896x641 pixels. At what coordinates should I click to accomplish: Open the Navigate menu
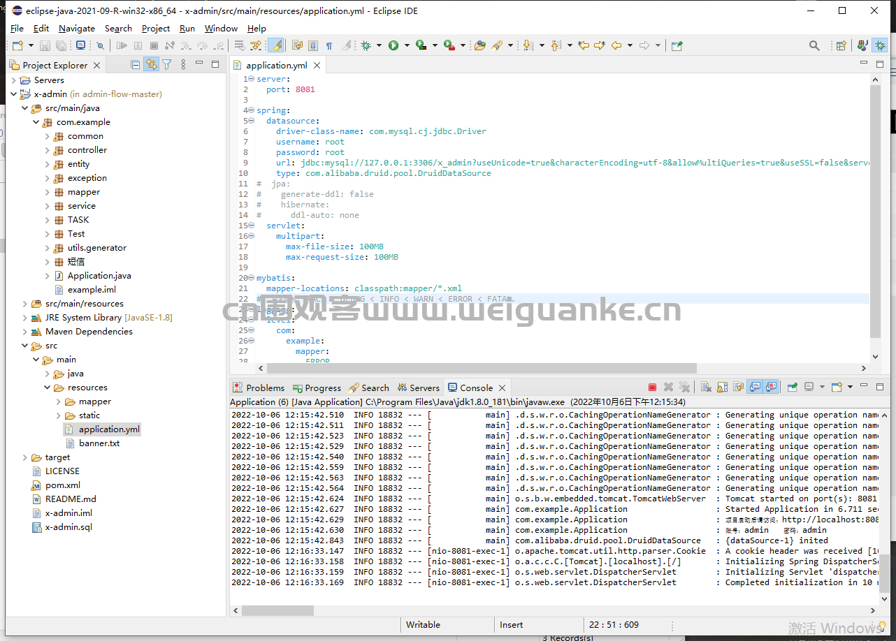77,29
